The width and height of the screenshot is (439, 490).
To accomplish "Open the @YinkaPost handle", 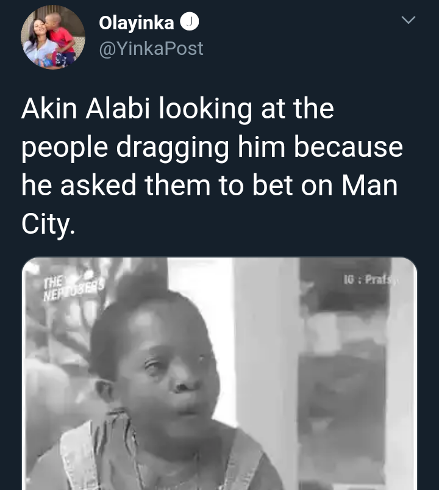I will pyautogui.click(x=151, y=49).
